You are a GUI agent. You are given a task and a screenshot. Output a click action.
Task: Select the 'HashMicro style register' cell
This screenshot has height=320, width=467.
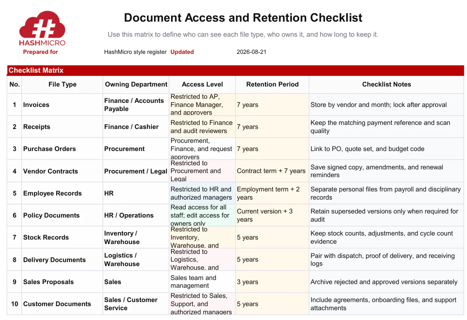135,52
